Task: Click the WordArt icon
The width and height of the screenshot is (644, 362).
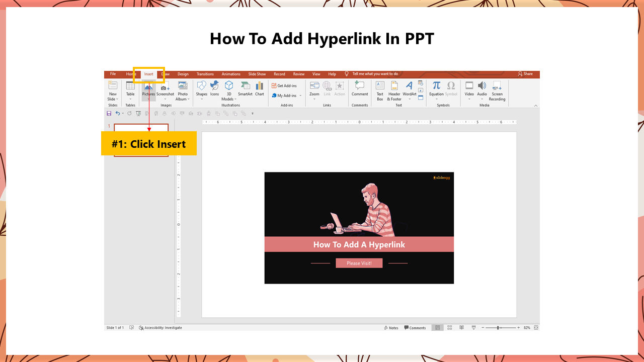Action: pyautogui.click(x=409, y=85)
